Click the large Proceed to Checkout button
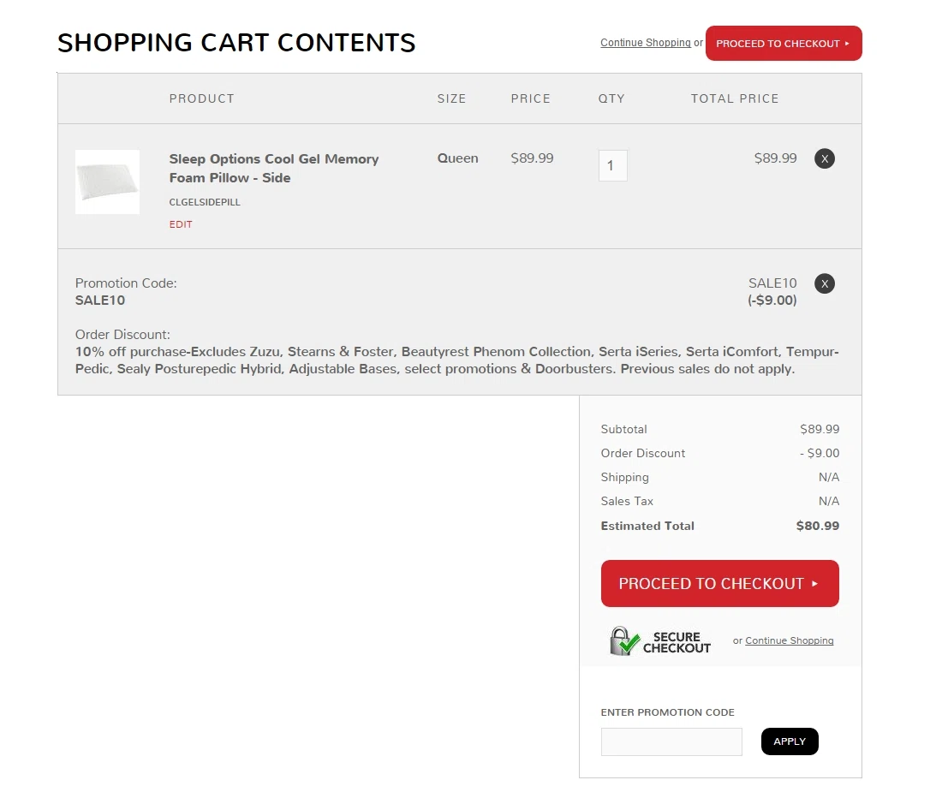This screenshot has height=792, width=948. (719, 583)
